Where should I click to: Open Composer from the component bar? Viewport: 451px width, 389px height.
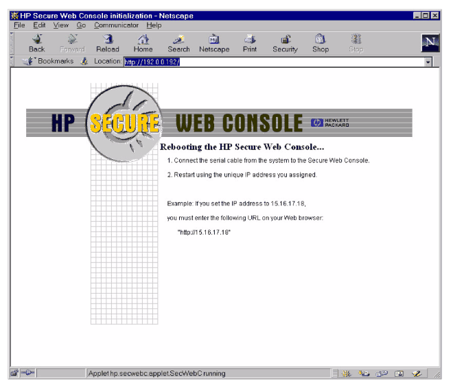pos(417,373)
